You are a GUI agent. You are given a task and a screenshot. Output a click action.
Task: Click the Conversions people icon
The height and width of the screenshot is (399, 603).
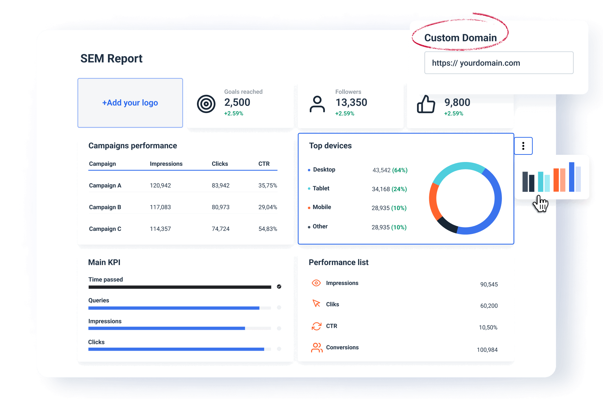click(x=317, y=348)
